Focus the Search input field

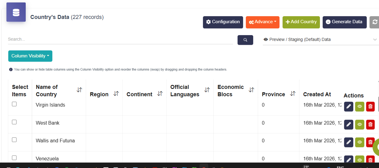coord(120,39)
